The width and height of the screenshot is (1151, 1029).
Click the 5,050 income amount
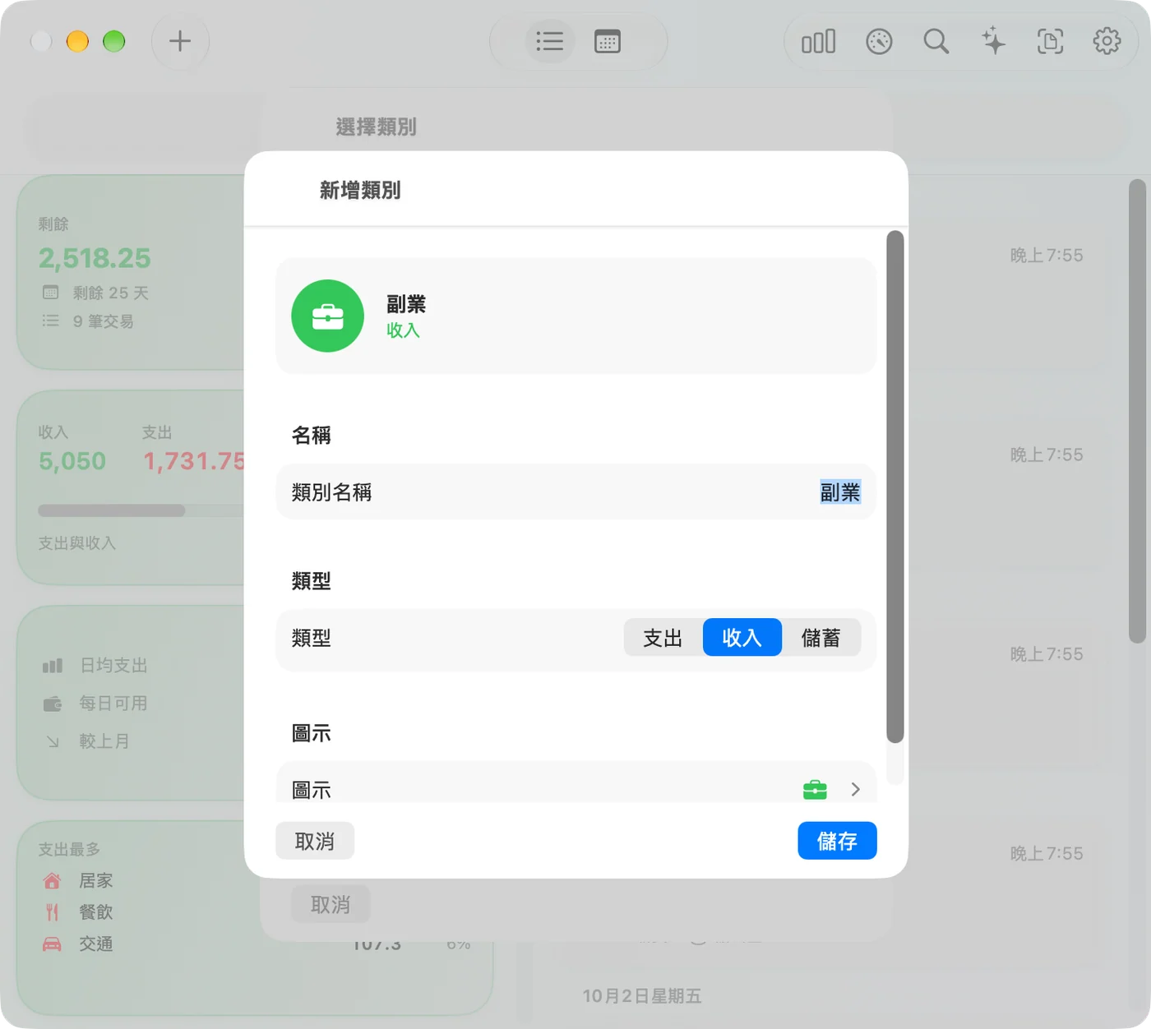click(72, 461)
